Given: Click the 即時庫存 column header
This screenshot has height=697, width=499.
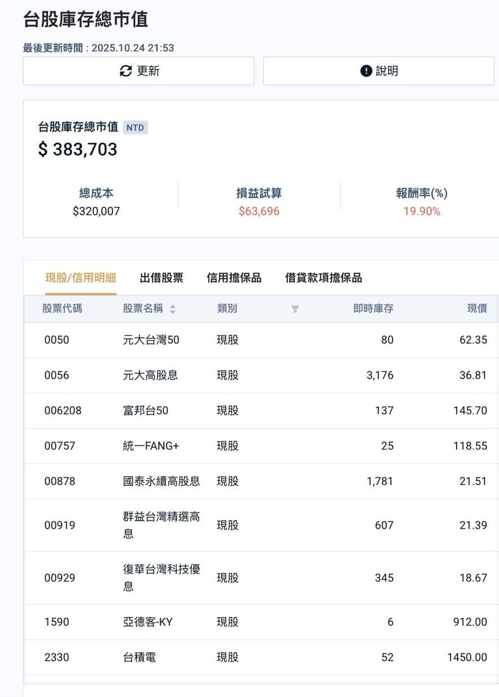Looking at the screenshot, I should (x=373, y=309).
